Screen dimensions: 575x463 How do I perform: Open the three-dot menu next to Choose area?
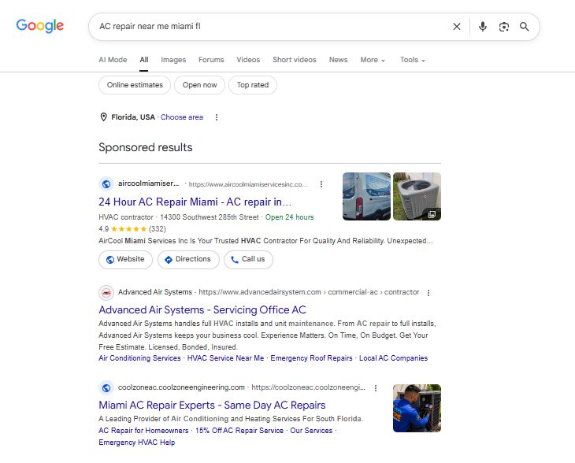tap(217, 117)
